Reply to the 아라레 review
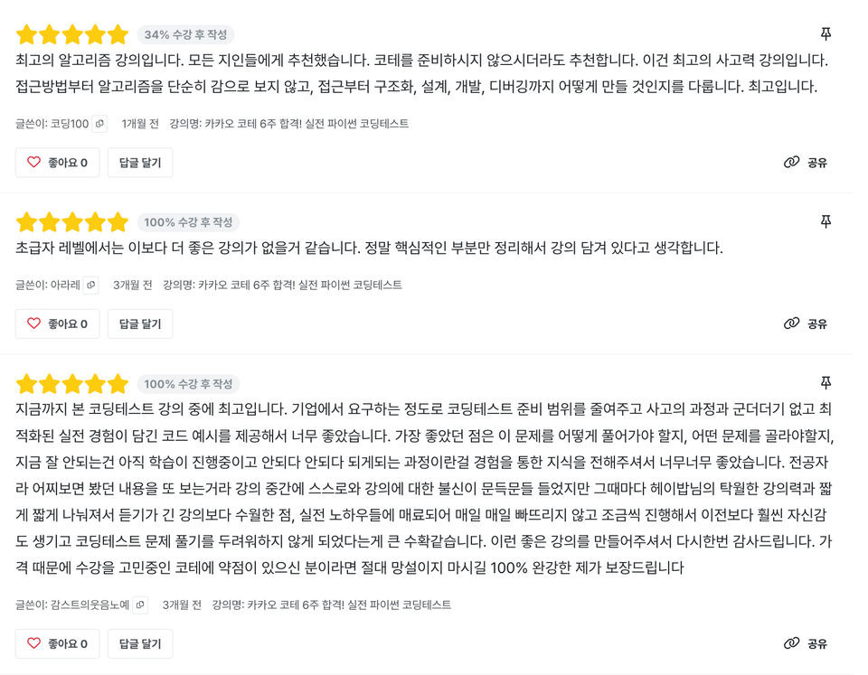Image resolution: width=868 pixels, height=675 pixels. point(140,323)
